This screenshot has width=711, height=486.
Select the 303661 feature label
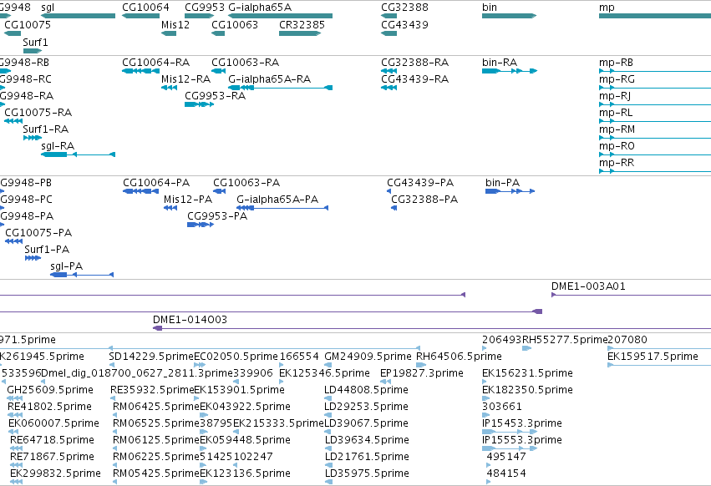coord(502,407)
